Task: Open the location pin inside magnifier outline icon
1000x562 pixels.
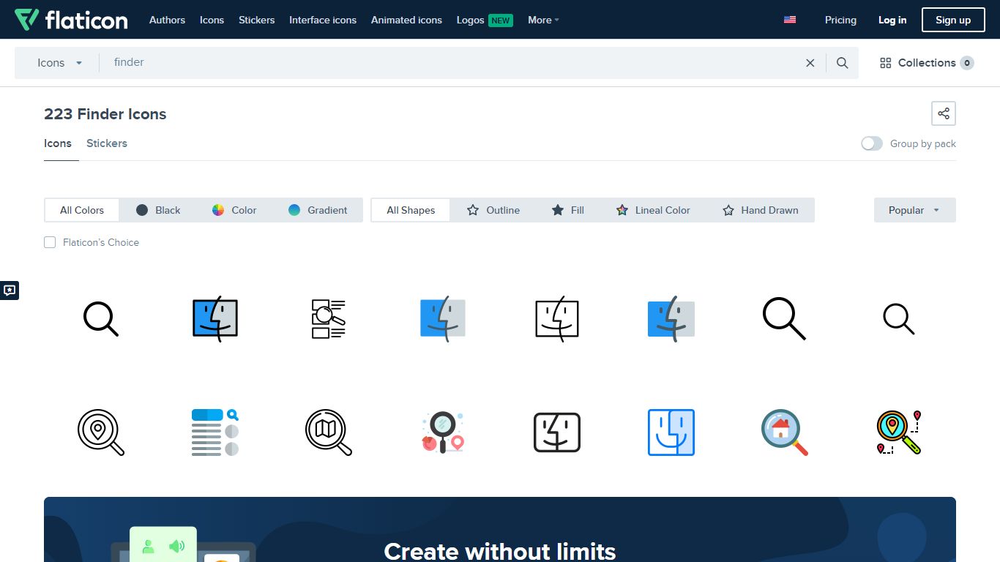Action: 101,432
